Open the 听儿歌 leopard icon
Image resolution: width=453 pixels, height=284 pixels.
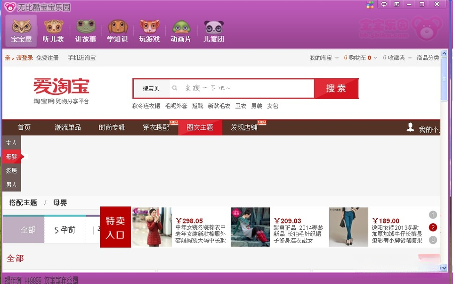point(54,30)
